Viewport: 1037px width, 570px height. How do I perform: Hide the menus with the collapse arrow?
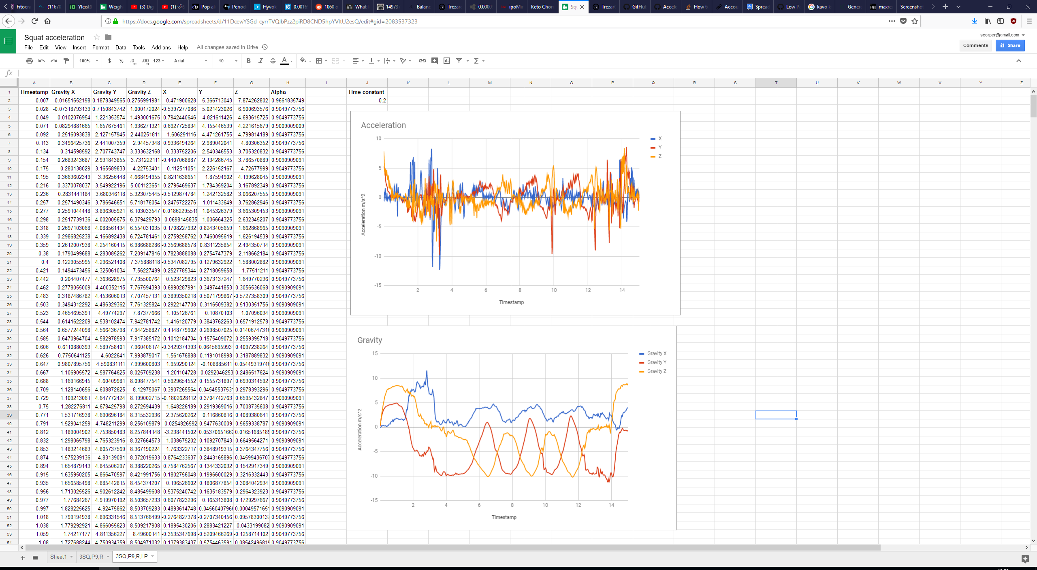click(1019, 61)
